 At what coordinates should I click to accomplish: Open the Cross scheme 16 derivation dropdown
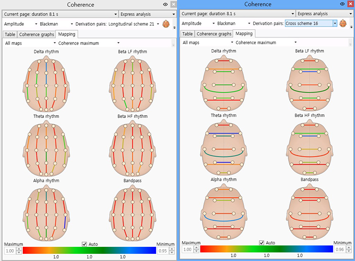tap(335, 23)
